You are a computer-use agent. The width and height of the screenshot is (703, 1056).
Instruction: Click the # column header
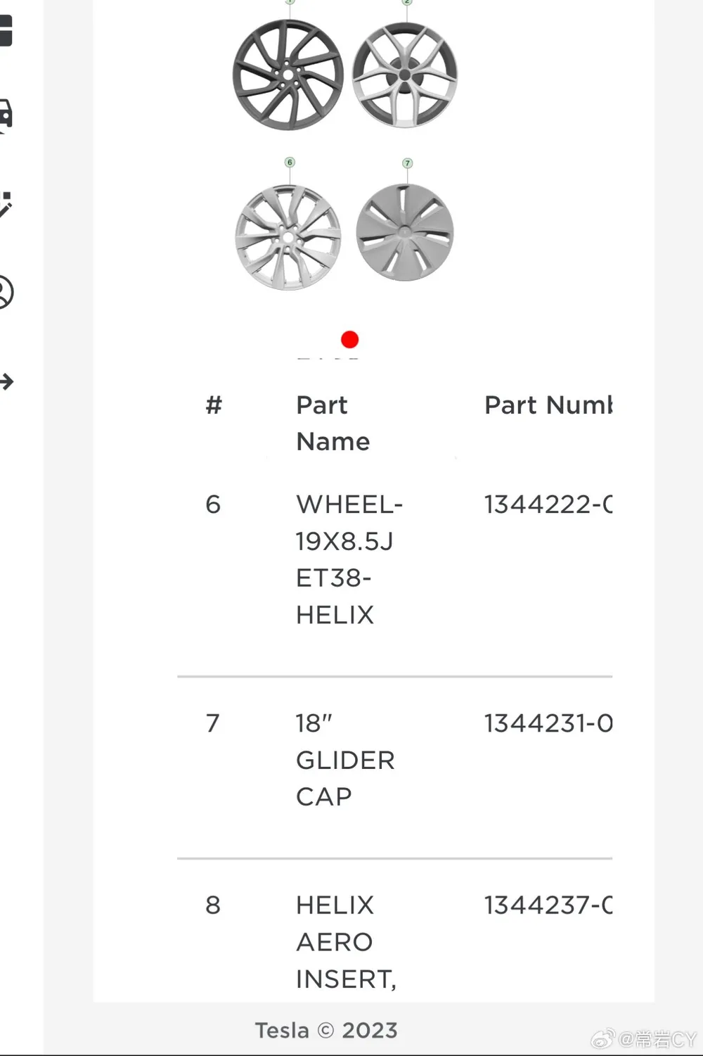[x=214, y=405]
